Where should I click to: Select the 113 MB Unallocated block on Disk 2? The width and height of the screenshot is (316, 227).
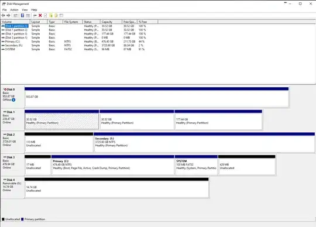click(59, 142)
